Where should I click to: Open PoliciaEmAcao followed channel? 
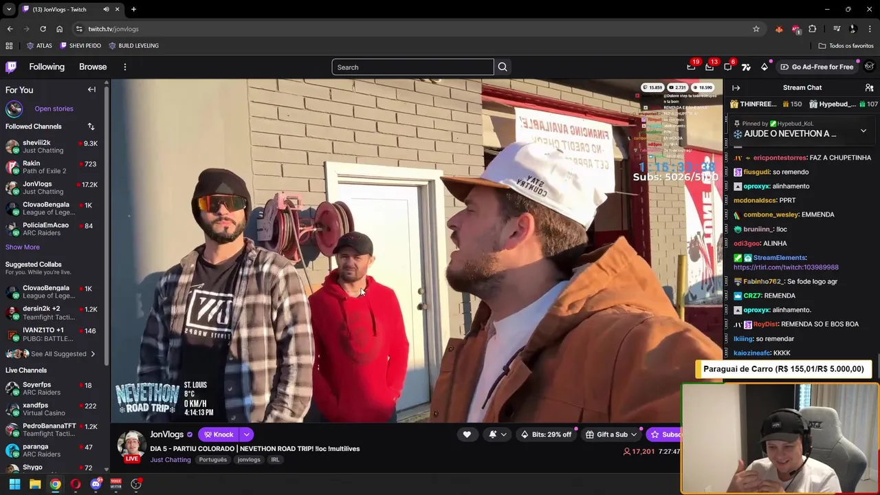[53, 229]
